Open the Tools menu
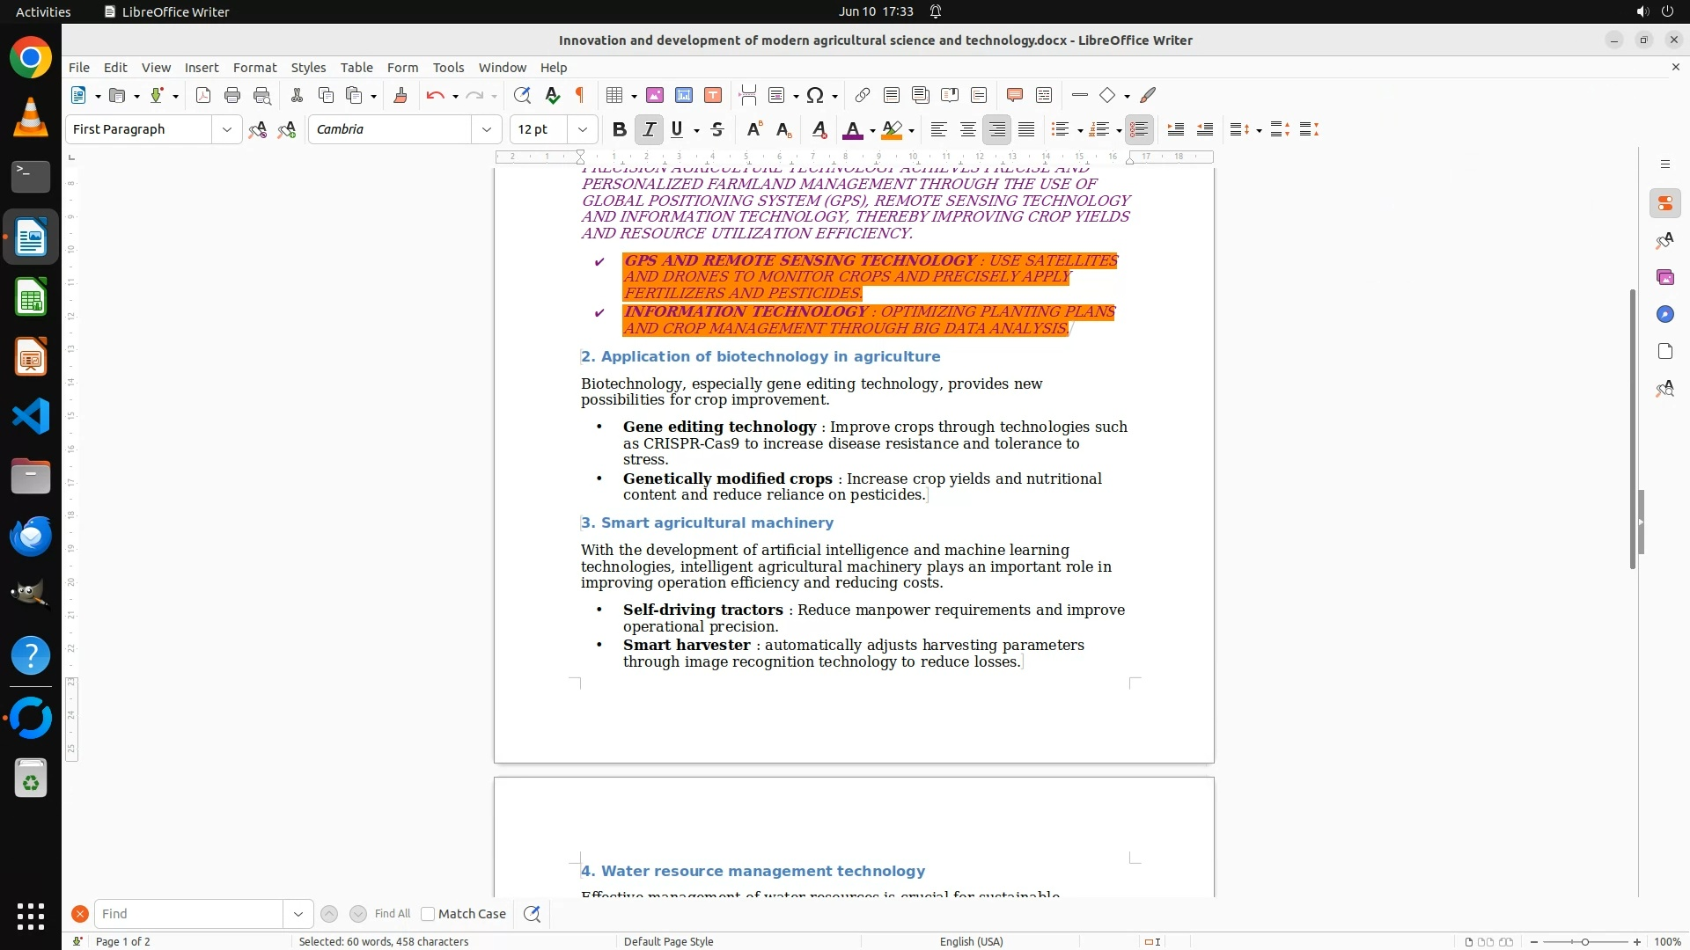This screenshot has height=950, width=1690. 448,67
